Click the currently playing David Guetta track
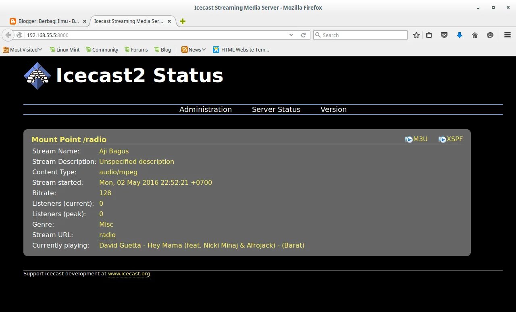The image size is (516, 312). click(x=202, y=246)
